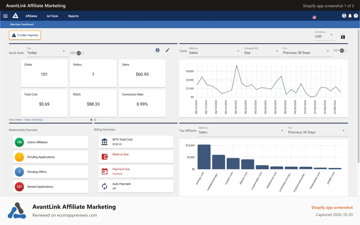Click the Pay Now link
This screenshot has height=225, width=360.
pos(117,174)
